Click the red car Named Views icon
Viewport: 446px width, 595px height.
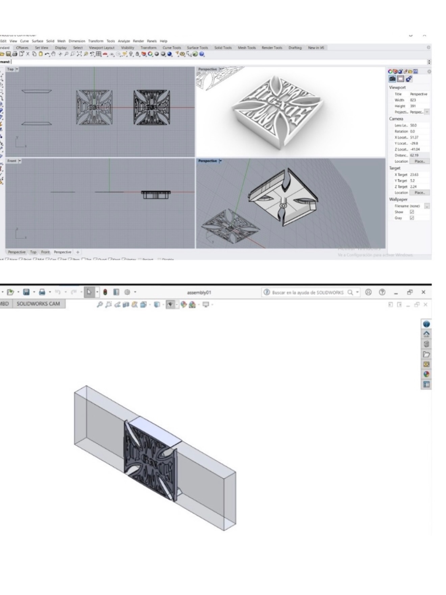click(x=105, y=54)
